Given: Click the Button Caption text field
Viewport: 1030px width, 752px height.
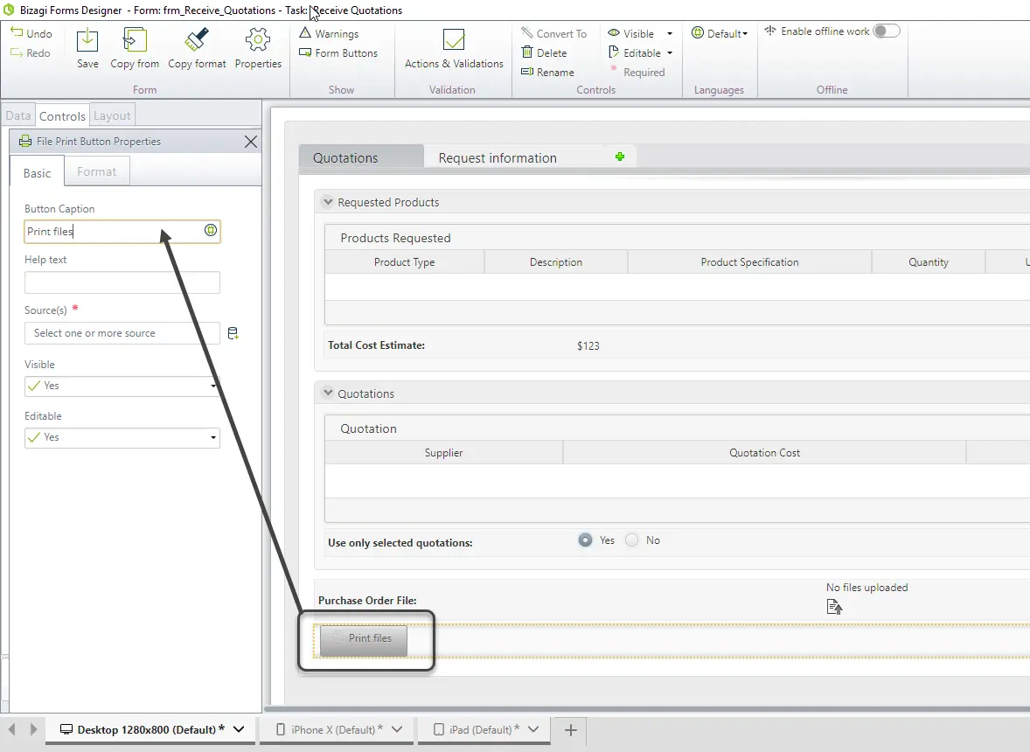Looking at the screenshot, I should [122, 231].
